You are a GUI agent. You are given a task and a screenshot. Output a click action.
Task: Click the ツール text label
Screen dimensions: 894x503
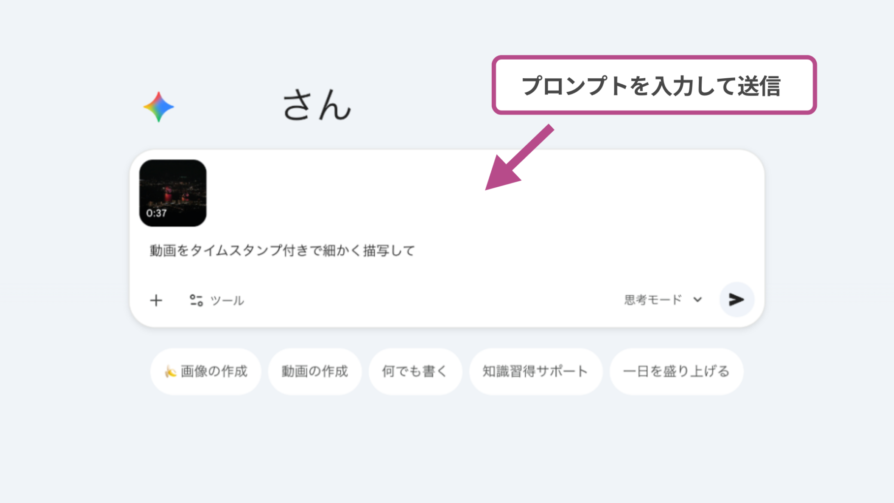point(227,300)
